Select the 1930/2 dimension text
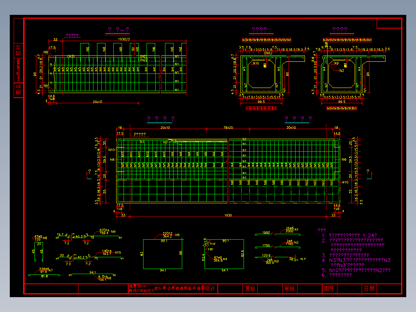Image resolution: width=416 pixels, height=312 pixels. pyautogui.click(x=124, y=39)
